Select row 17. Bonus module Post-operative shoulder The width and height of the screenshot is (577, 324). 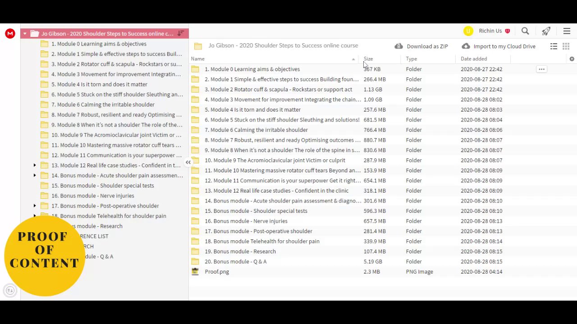pos(382,231)
